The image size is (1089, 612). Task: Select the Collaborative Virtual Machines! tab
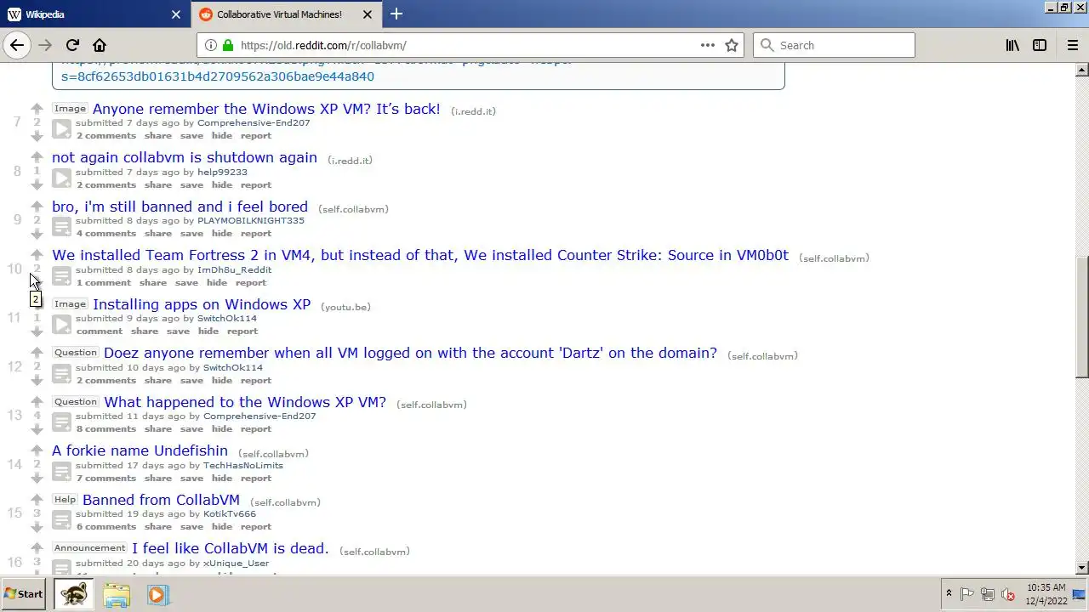pos(286,14)
